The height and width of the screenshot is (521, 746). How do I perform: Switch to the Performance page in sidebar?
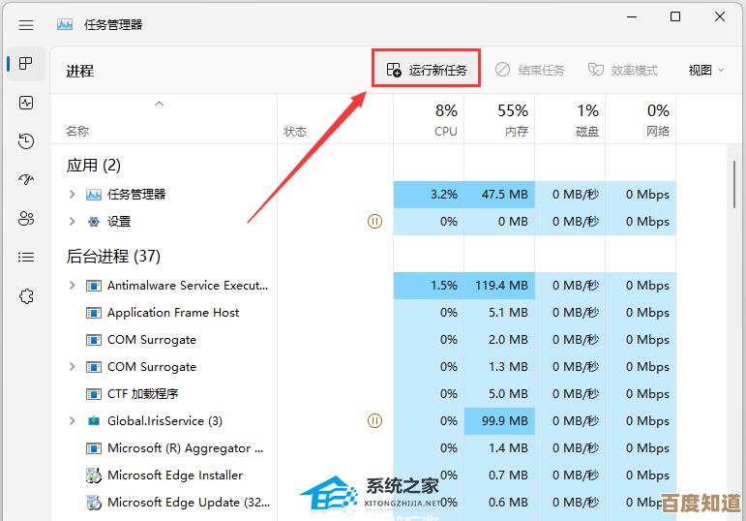(x=26, y=102)
